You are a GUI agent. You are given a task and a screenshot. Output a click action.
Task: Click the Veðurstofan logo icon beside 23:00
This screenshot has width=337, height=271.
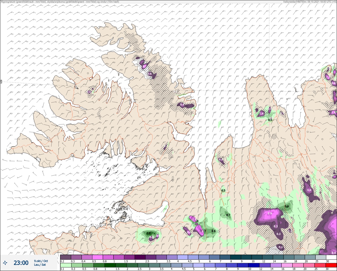(5, 263)
